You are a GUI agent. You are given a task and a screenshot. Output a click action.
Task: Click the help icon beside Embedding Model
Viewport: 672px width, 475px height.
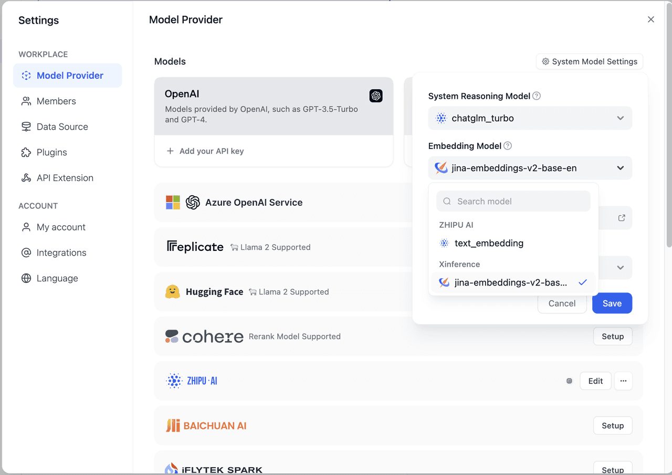click(507, 146)
